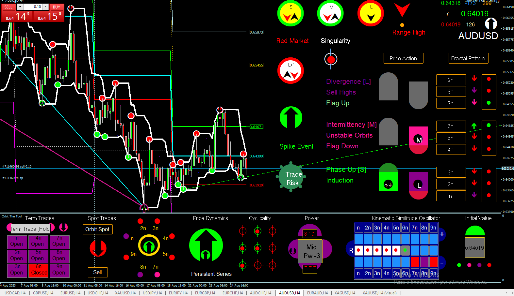The image size is (514, 296).
Task: Click the Orbit Spot button
Action: 97,229
